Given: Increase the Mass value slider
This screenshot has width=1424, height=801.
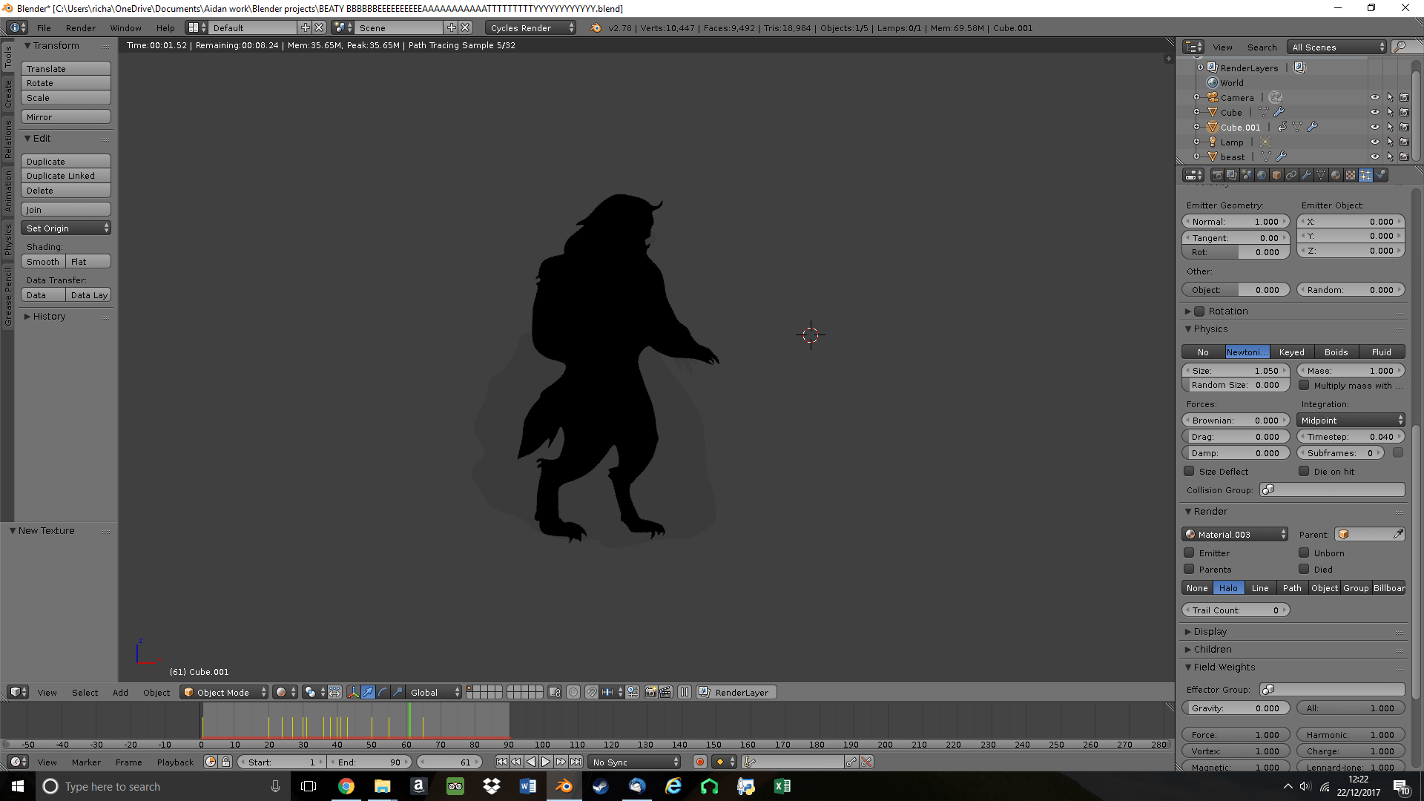Looking at the screenshot, I should 1399,370.
